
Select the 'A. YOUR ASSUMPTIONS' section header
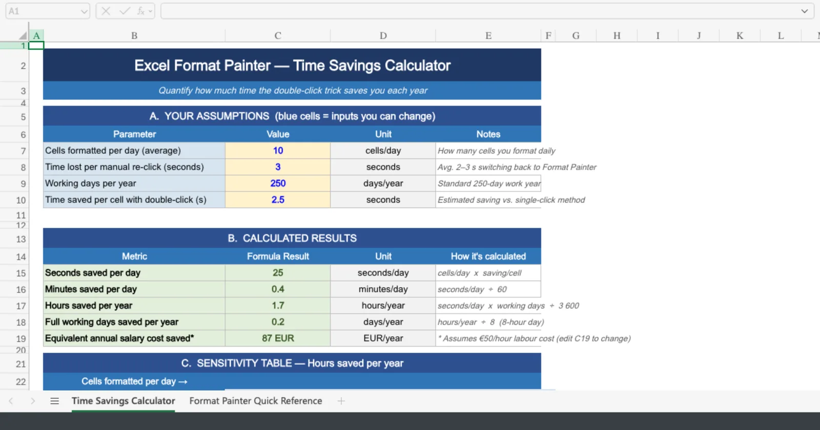292,116
